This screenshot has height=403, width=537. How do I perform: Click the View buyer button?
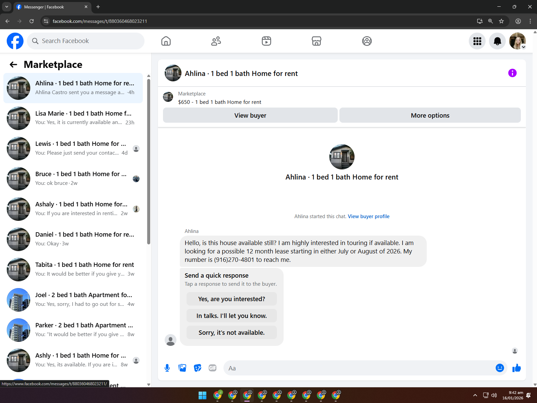pyautogui.click(x=250, y=115)
